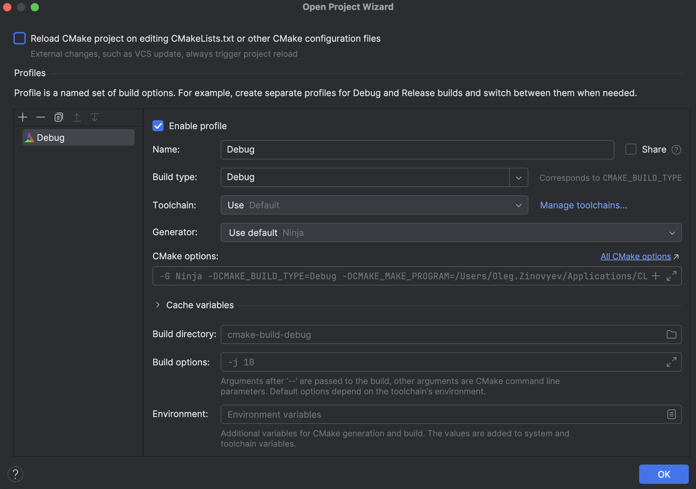Open All CMake options documentation
This screenshot has width=696, height=489.
[635, 256]
